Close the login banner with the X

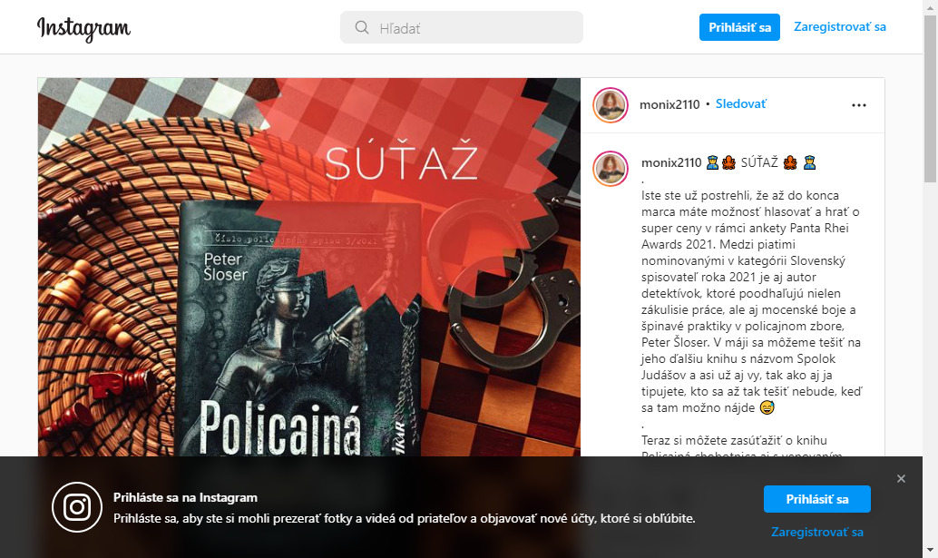coord(901,478)
